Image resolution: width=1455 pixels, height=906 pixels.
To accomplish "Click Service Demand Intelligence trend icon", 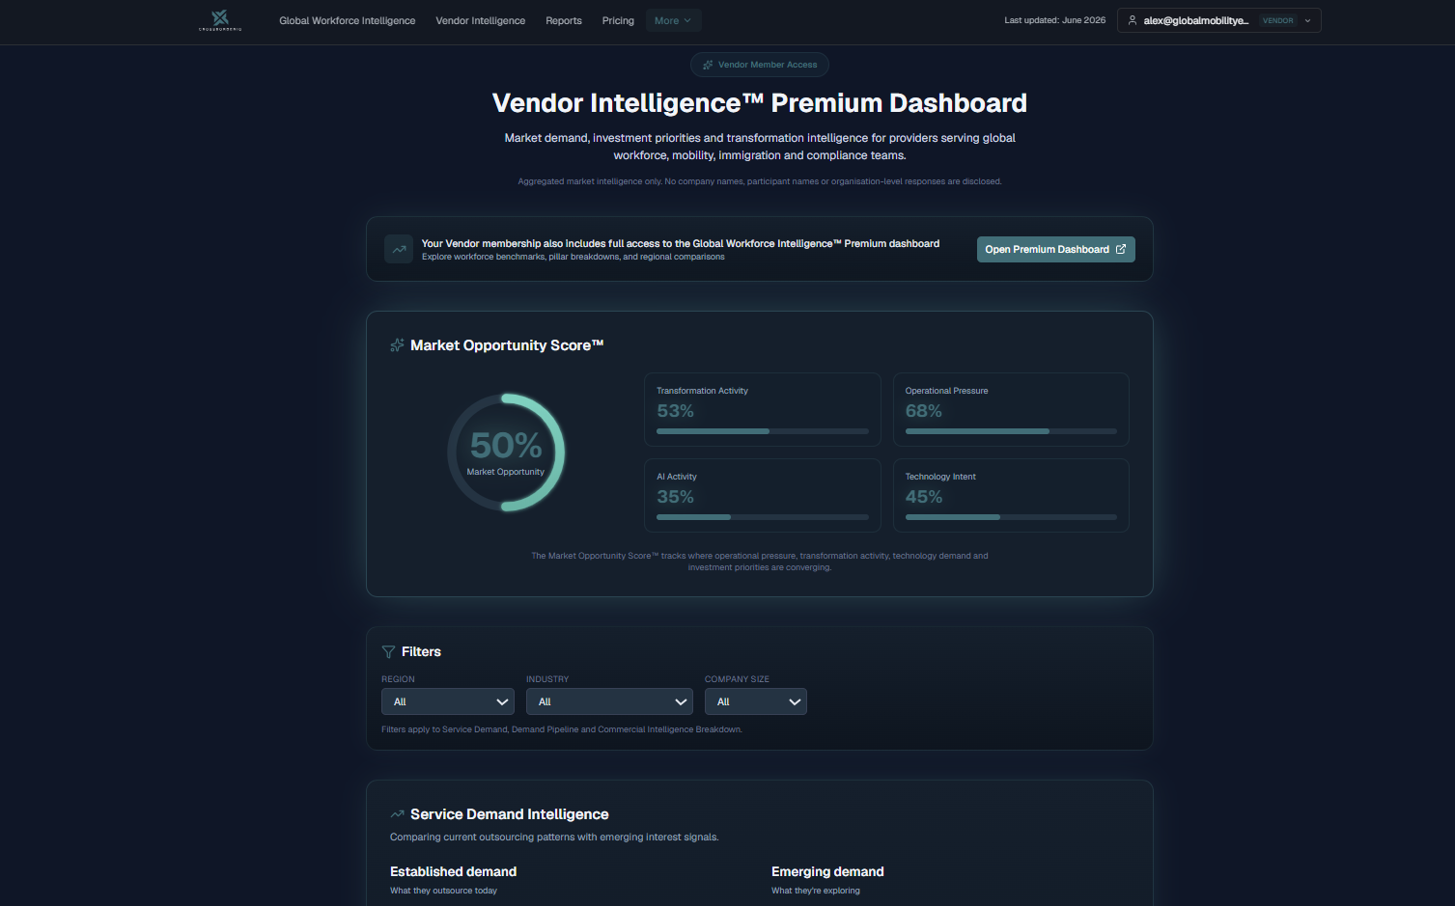I will (397, 814).
